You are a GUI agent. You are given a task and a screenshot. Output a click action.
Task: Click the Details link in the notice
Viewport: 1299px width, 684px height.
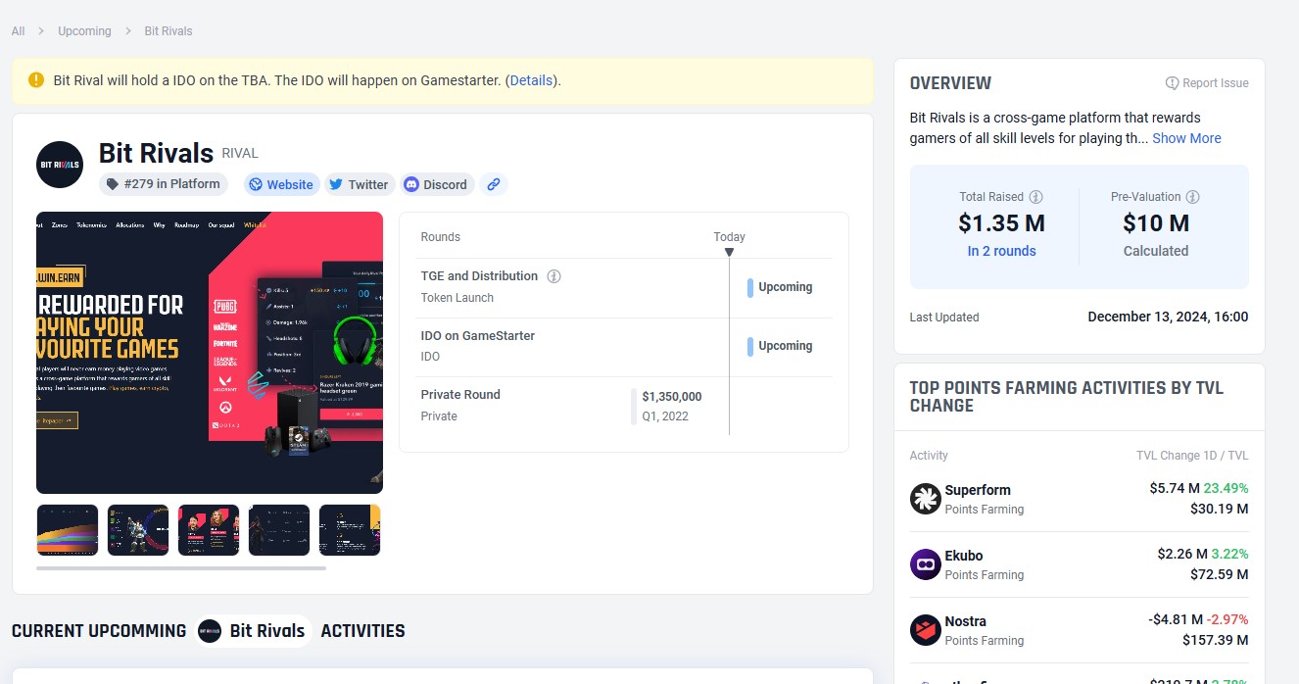pos(531,80)
